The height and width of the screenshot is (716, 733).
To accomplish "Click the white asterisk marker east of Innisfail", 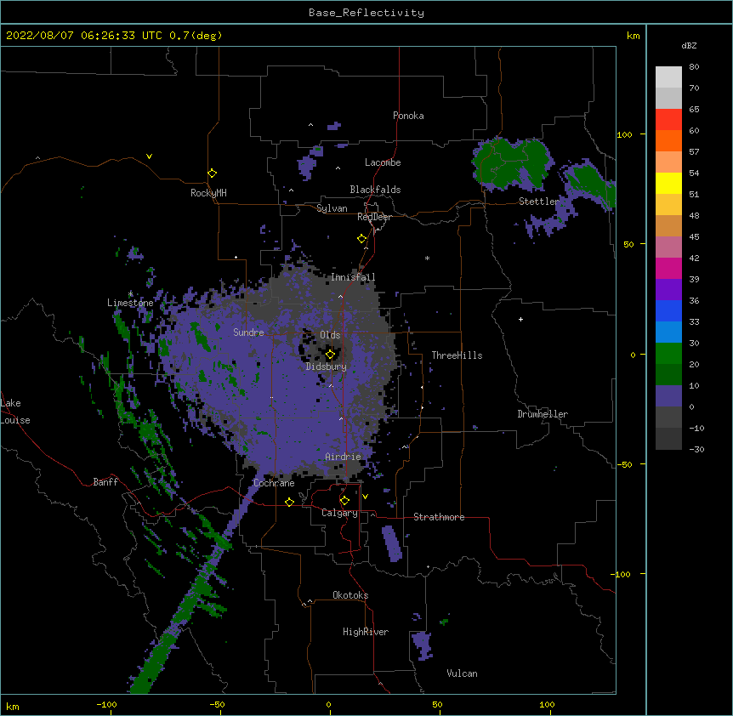I will click(427, 258).
